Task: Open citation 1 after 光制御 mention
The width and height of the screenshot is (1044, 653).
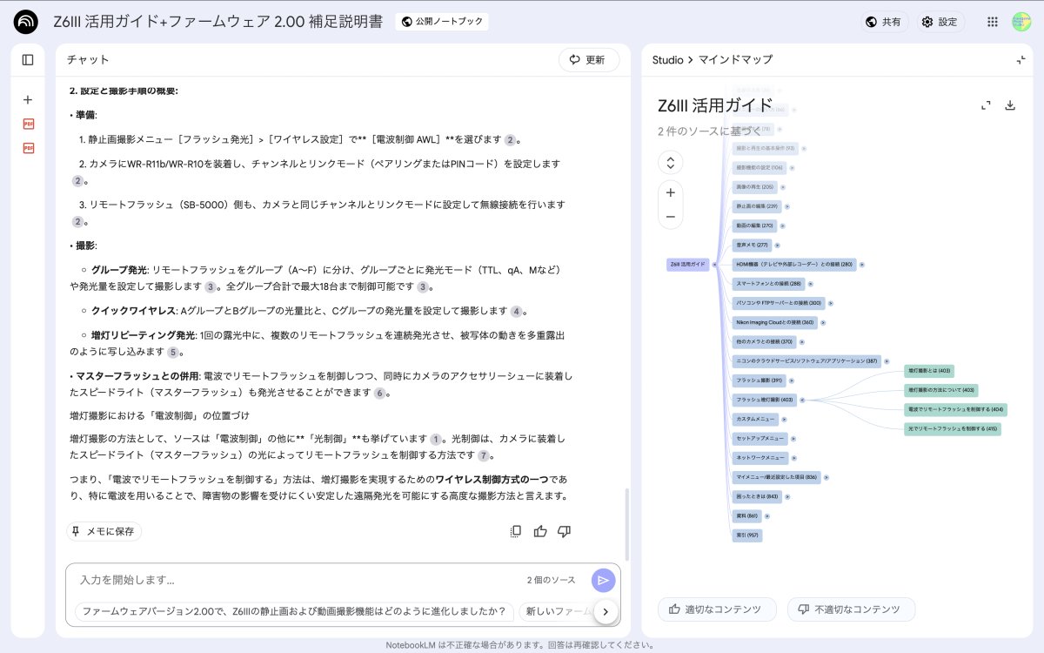Action: (x=437, y=439)
